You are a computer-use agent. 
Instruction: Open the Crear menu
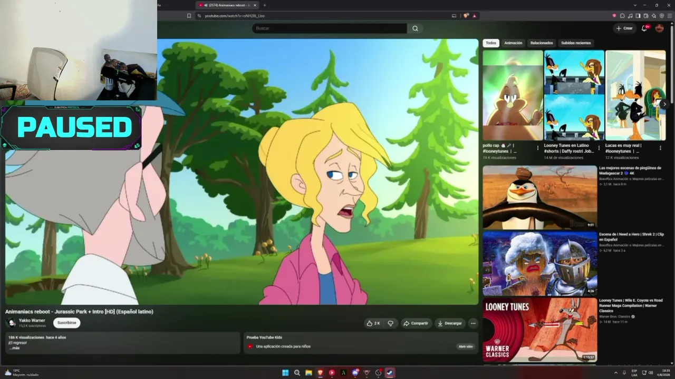click(x=624, y=28)
